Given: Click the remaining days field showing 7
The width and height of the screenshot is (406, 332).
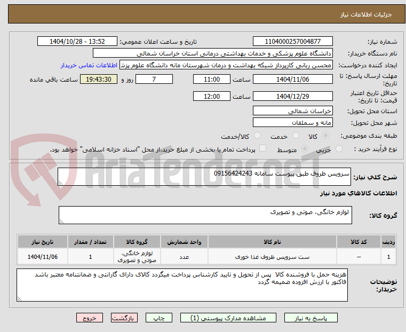Looking at the screenshot, I should [x=154, y=79].
